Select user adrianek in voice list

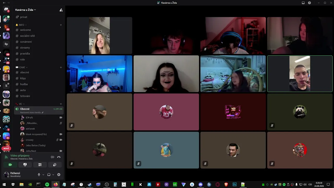click(41, 129)
